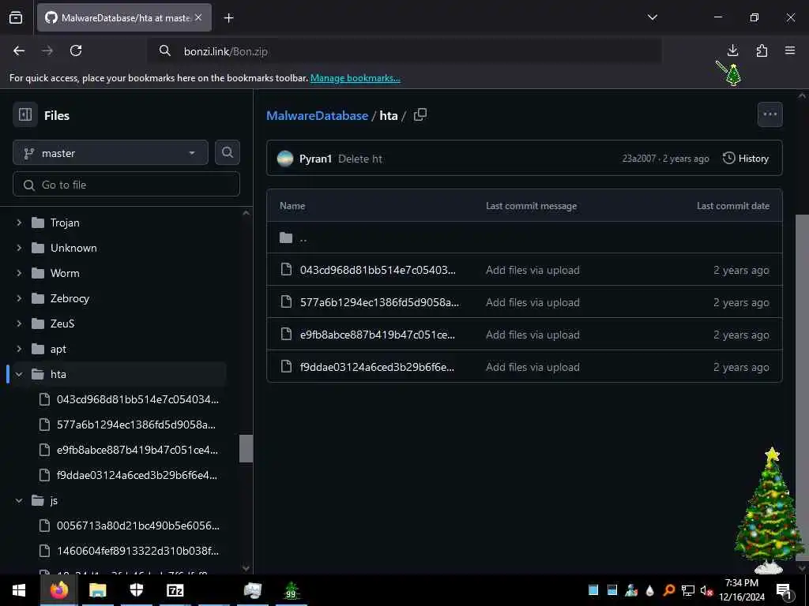809x606 pixels.
Task: Open the MalwareDatabase breadcrumb link
Action: tap(317, 115)
